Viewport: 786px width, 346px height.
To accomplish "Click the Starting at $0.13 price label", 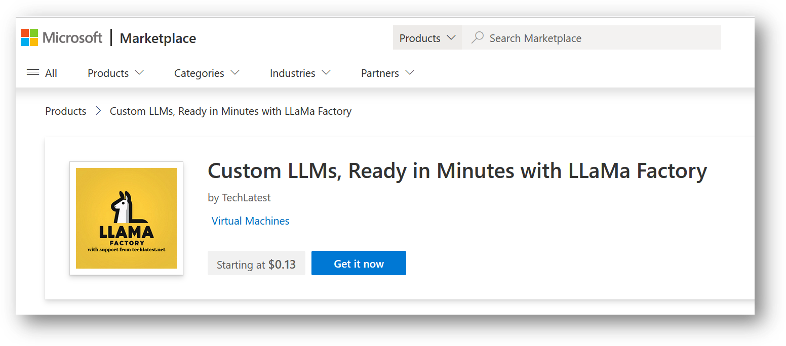I will pos(256,263).
